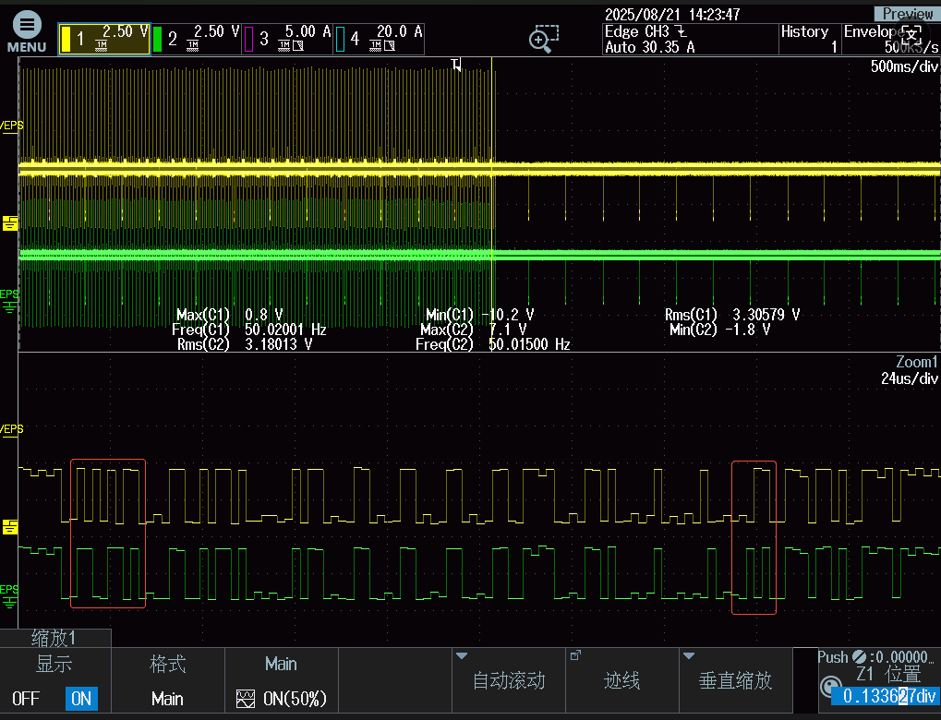Viewport: 941px width, 720px height.
Task: Open the Edge CH3 trigger settings
Action: tap(645, 31)
